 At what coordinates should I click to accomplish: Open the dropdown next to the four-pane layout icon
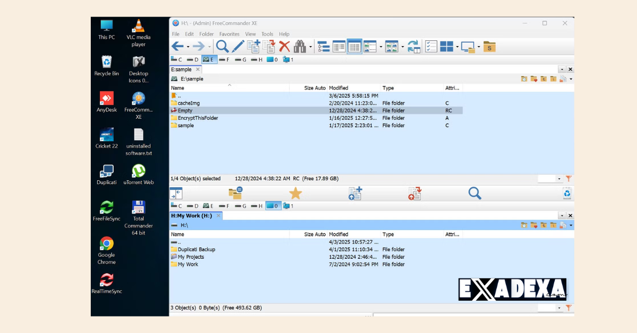point(457,47)
